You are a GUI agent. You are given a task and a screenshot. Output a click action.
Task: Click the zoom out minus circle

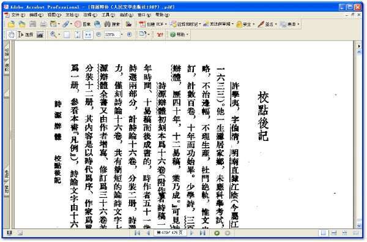coord(98,34)
